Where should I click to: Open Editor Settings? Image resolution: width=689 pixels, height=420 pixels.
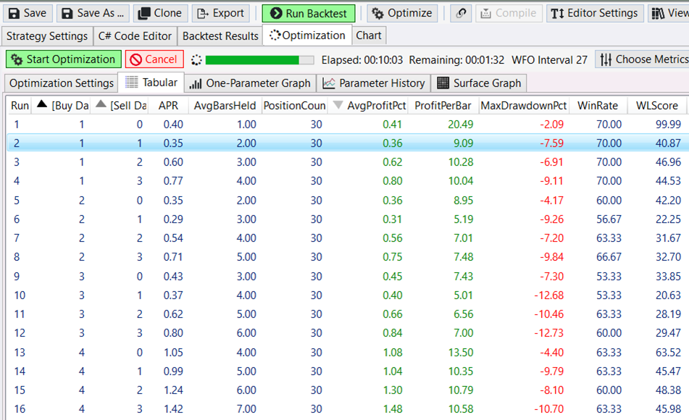[x=594, y=13]
